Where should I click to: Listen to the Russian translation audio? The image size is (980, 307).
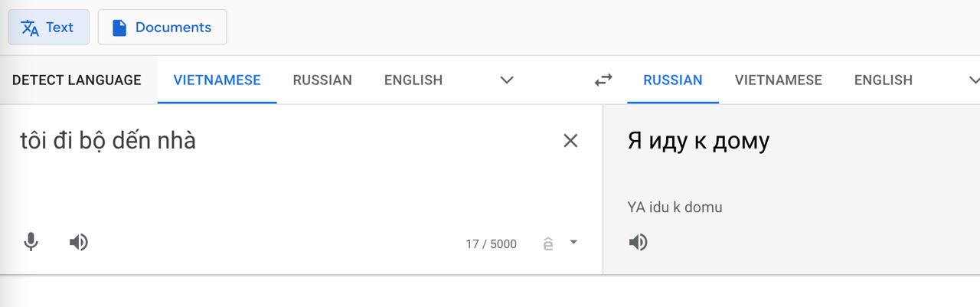click(638, 243)
